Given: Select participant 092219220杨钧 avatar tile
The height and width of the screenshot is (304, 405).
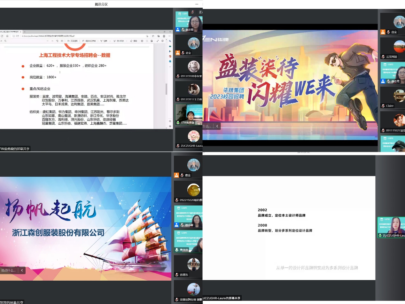Looking at the screenshot, I should (188, 192).
